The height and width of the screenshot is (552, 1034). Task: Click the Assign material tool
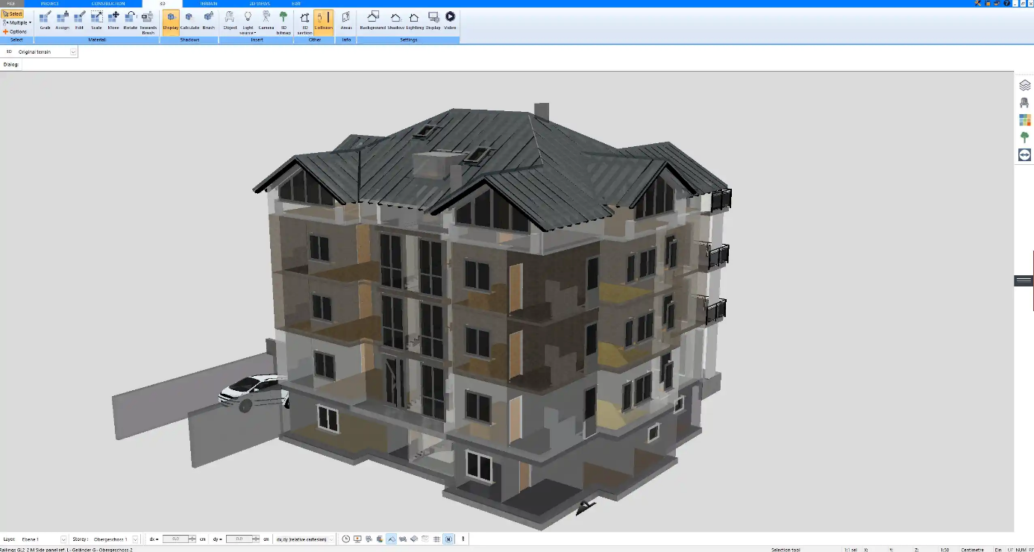pos(62,21)
